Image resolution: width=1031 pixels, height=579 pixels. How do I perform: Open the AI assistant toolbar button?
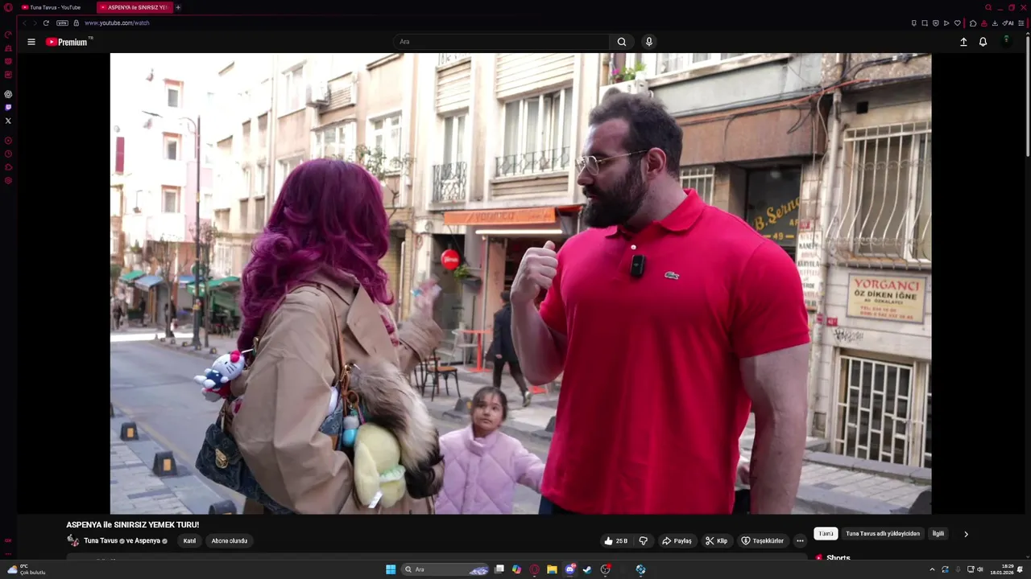coord(1008,23)
